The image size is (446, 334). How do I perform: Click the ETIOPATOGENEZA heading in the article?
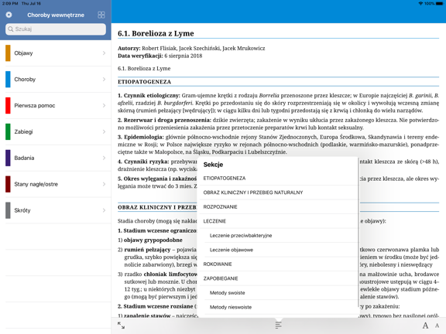145,82
